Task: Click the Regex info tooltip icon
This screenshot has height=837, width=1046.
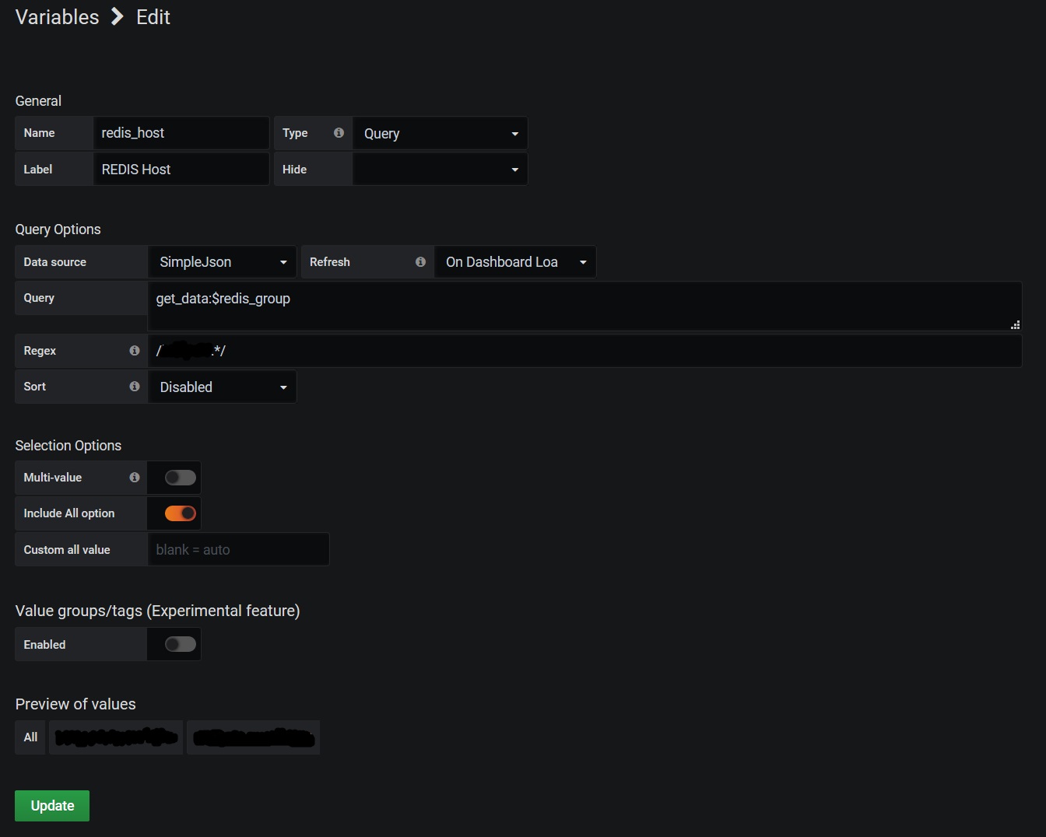Action: point(134,350)
